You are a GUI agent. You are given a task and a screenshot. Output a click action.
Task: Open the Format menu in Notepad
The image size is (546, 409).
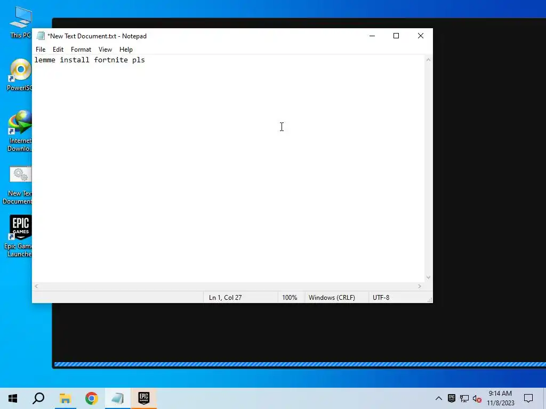[81, 50]
